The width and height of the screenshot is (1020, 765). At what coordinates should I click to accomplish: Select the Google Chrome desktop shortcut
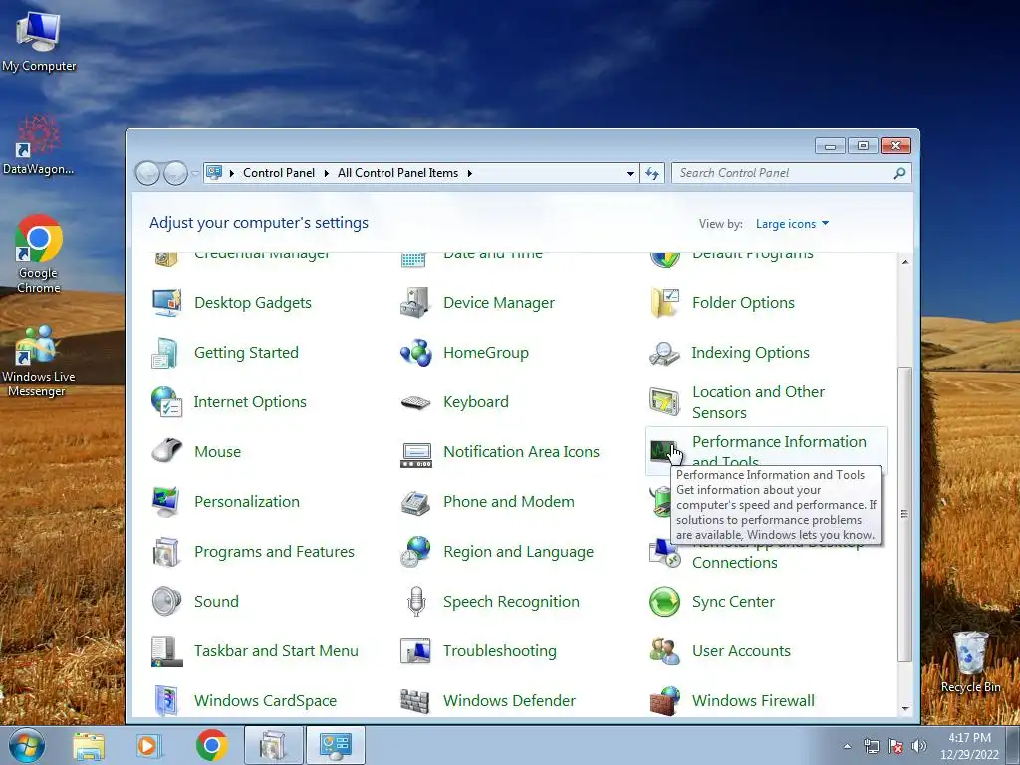click(39, 254)
